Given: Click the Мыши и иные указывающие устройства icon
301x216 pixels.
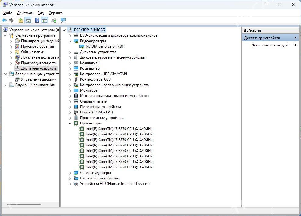Looking at the screenshot, I should 76,96.
